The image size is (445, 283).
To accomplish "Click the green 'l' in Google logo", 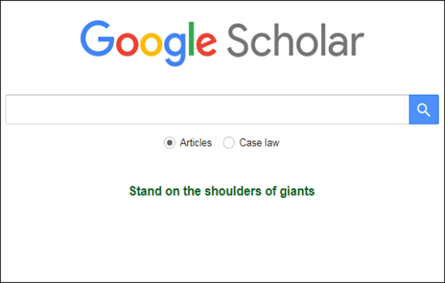I will (191, 39).
